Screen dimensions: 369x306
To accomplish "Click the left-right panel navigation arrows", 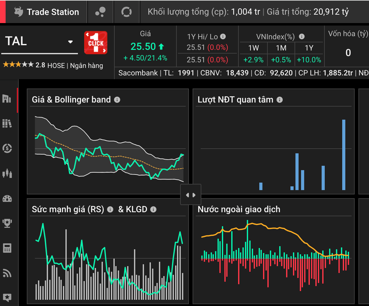I will click(190, 195).
